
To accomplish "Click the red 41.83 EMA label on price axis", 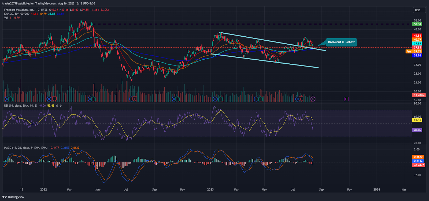I will [x=417, y=36].
